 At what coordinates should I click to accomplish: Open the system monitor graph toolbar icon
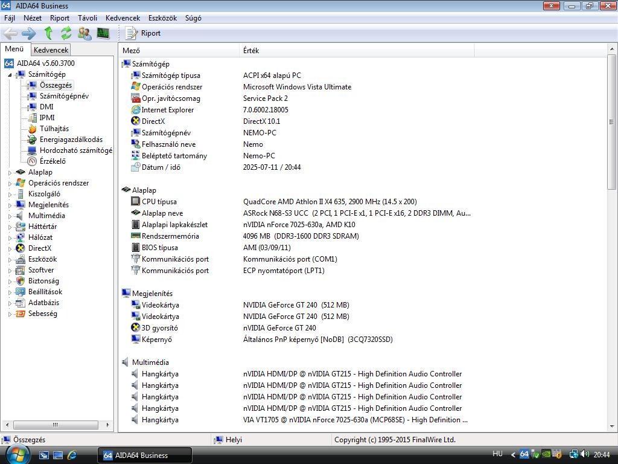tap(103, 33)
